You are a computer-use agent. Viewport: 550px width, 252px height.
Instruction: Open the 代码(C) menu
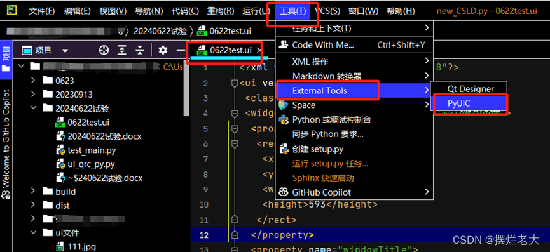click(185, 11)
